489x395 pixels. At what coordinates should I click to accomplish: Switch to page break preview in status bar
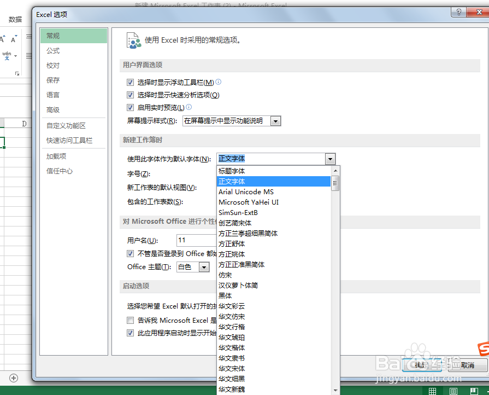(474, 391)
